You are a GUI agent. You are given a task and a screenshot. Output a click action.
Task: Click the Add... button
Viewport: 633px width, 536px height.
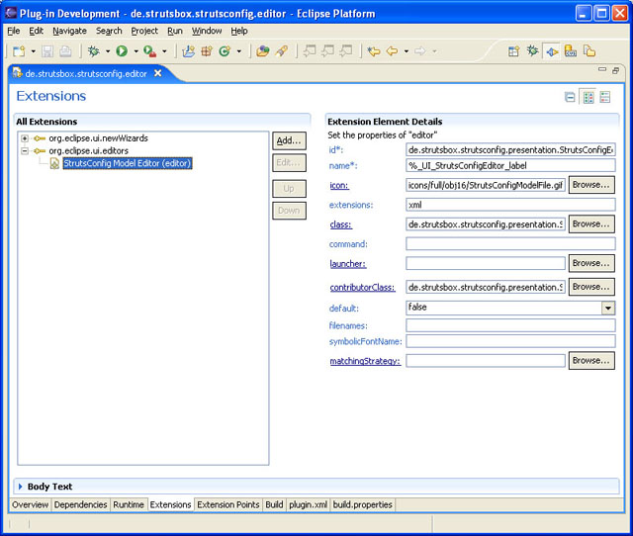pyautogui.click(x=289, y=140)
